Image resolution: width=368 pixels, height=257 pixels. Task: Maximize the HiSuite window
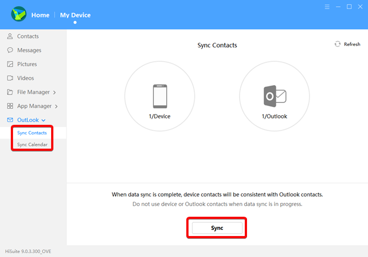click(x=349, y=7)
